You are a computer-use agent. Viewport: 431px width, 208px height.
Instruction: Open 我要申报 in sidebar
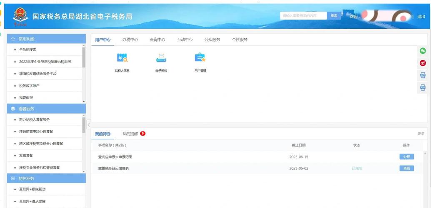tap(26, 97)
